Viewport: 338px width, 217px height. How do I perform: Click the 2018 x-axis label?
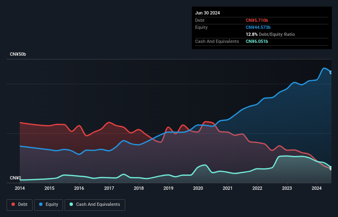click(x=139, y=188)
